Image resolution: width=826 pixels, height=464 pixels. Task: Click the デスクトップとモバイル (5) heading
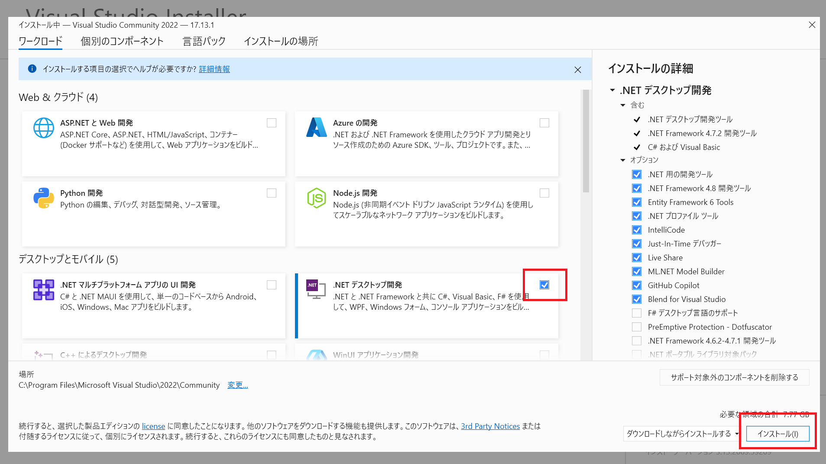point(68,260)
